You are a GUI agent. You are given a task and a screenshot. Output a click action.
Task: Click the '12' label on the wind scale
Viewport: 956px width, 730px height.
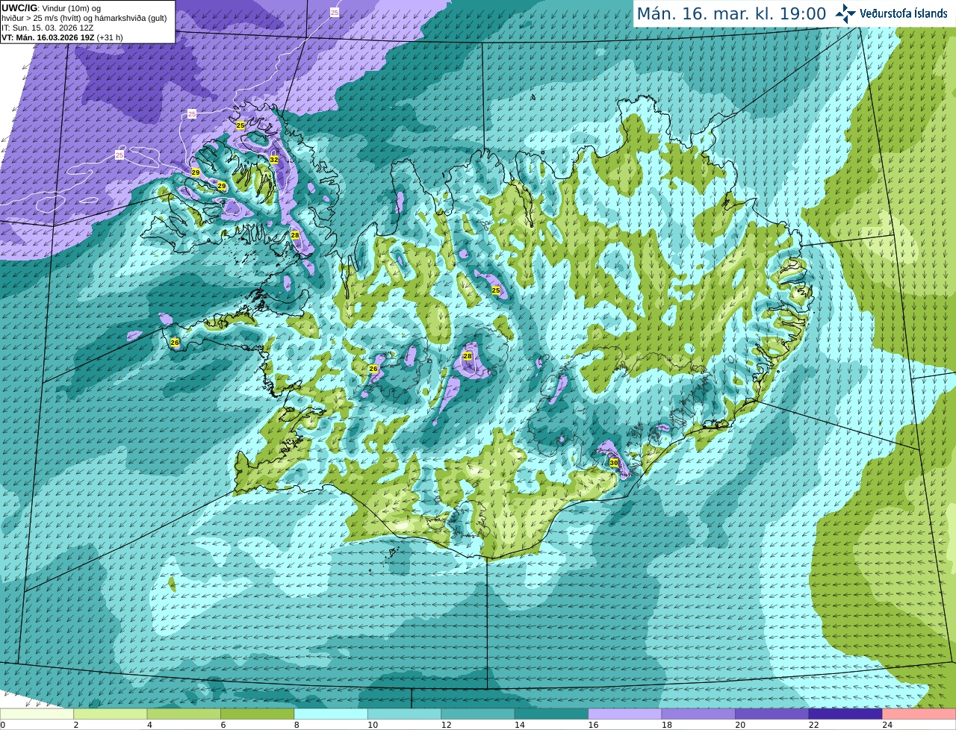446,725
